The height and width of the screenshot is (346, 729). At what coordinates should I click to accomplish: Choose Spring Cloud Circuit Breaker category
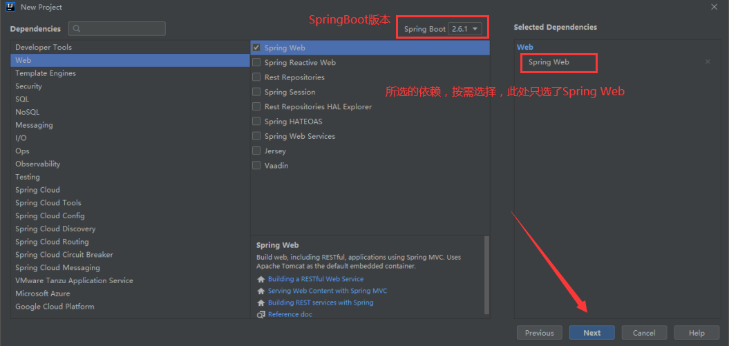click(130, 255)
